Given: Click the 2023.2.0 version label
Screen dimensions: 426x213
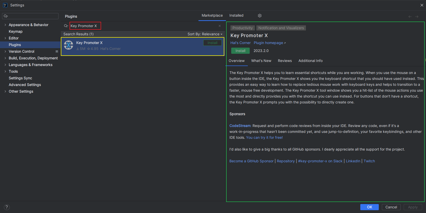Looking at the screenshot, I should pos(261,51).
